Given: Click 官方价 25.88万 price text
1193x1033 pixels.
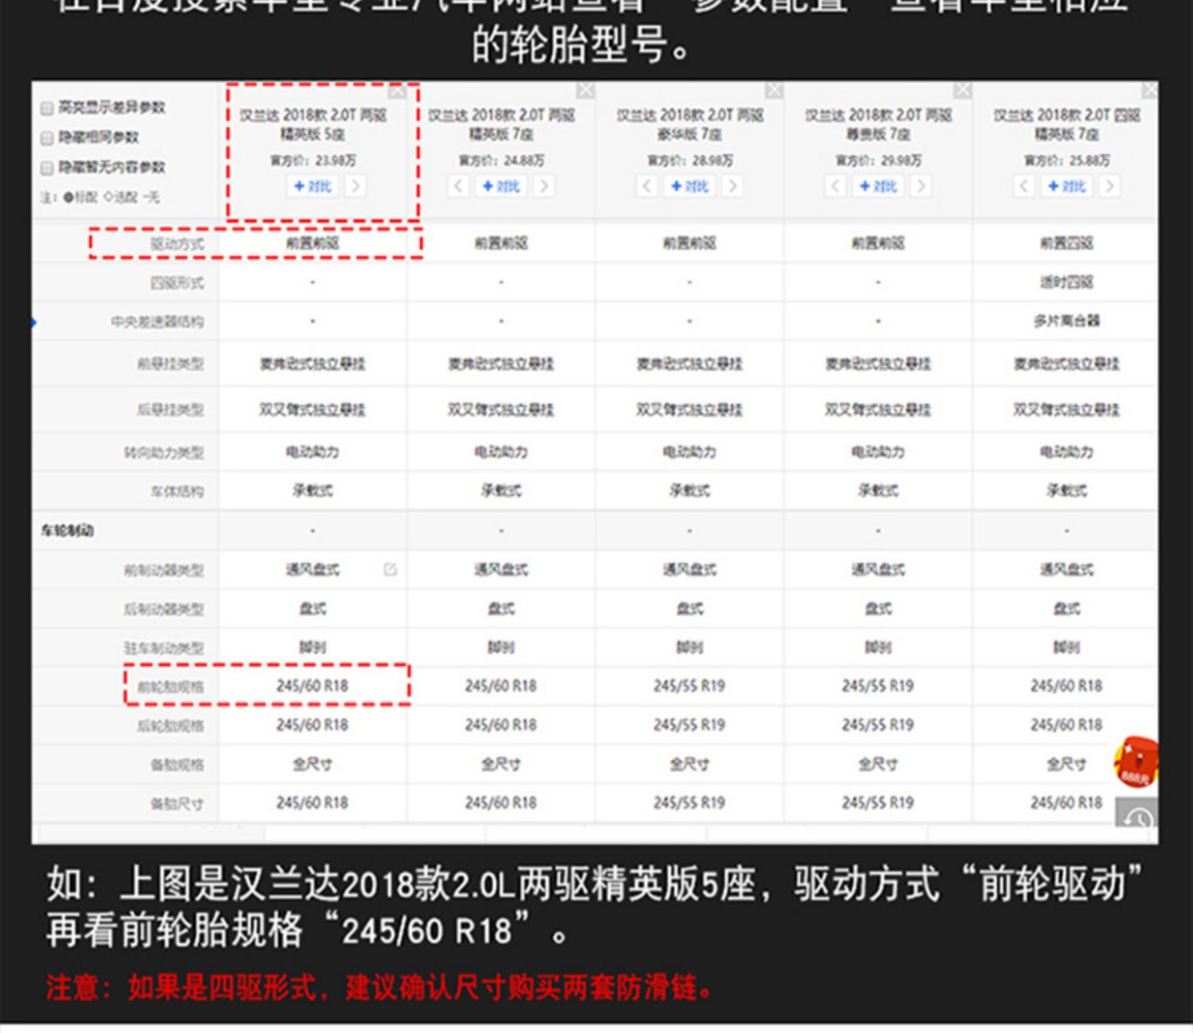Looking at the screenshot, I should 1067,161.
